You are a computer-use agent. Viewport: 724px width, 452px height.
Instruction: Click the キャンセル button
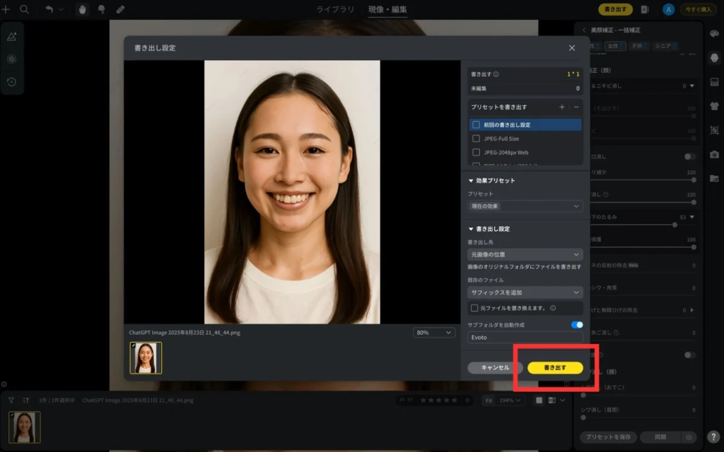495,368
